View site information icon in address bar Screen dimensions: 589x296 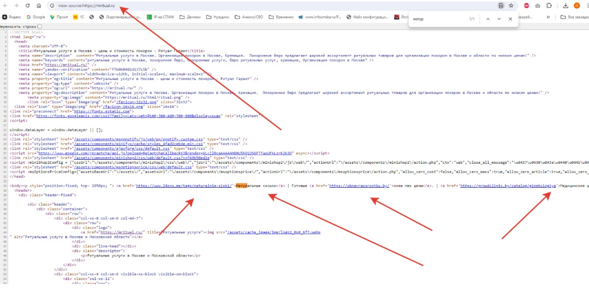click(52, 5)
